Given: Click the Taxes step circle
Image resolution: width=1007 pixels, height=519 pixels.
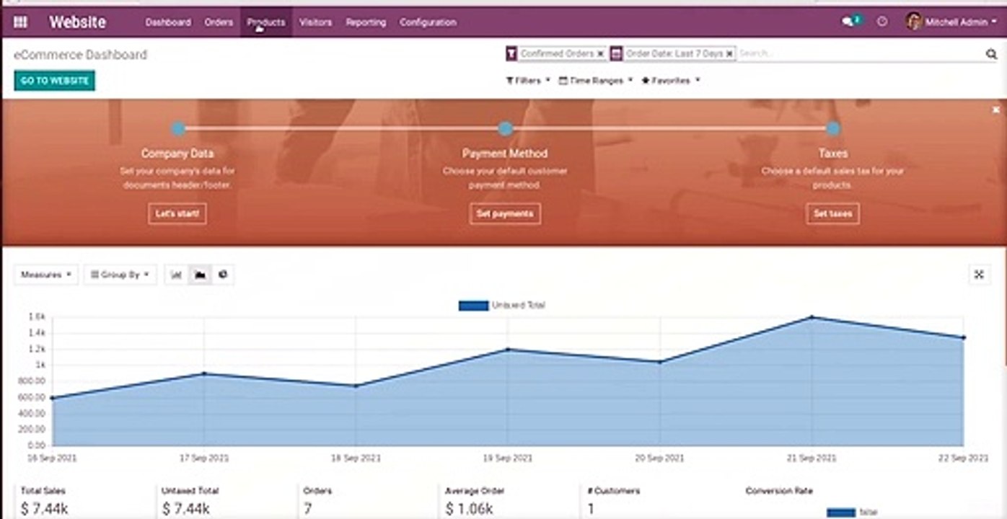Looking at the screenshot, I should (x=832, y=129).
